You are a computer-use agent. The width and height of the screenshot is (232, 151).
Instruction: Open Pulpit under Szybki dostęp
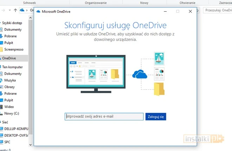click(x=9, y=43)
